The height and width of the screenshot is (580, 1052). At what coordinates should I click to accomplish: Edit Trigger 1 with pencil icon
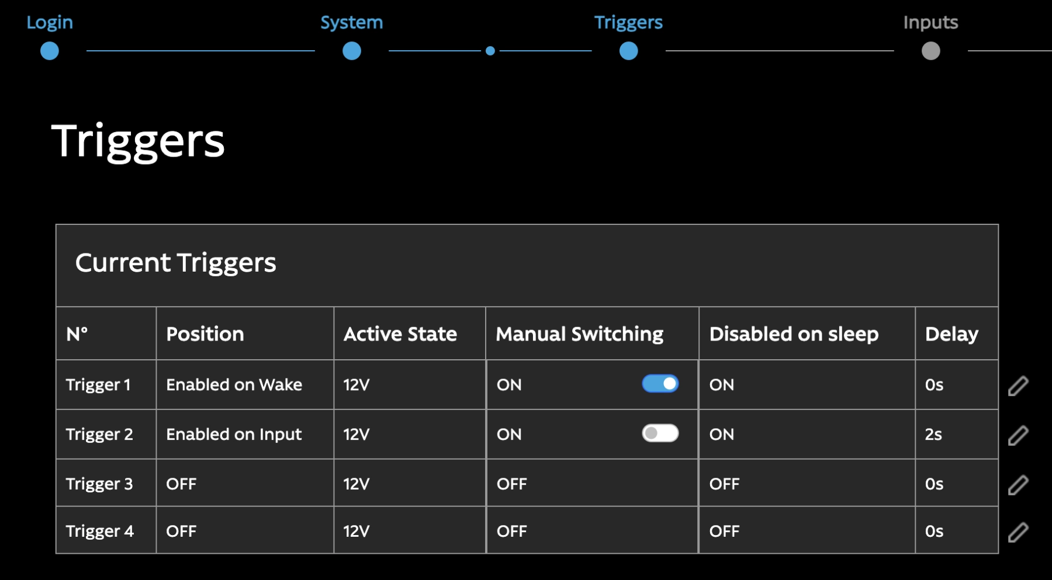pyautogui.click(x=1018, y=385)
